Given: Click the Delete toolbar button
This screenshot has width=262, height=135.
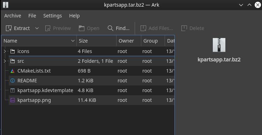Looking at the screenshot, I should 193,28.
